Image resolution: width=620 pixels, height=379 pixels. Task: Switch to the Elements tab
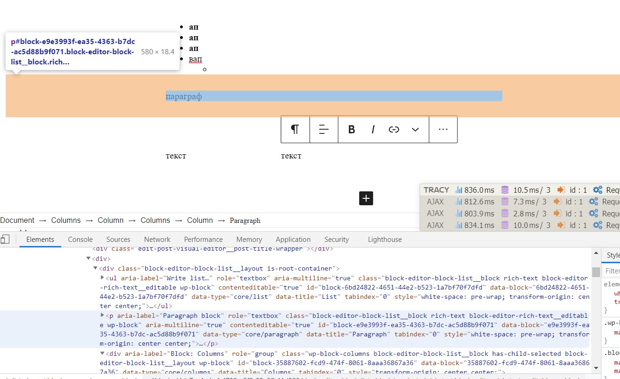[40, 240]
